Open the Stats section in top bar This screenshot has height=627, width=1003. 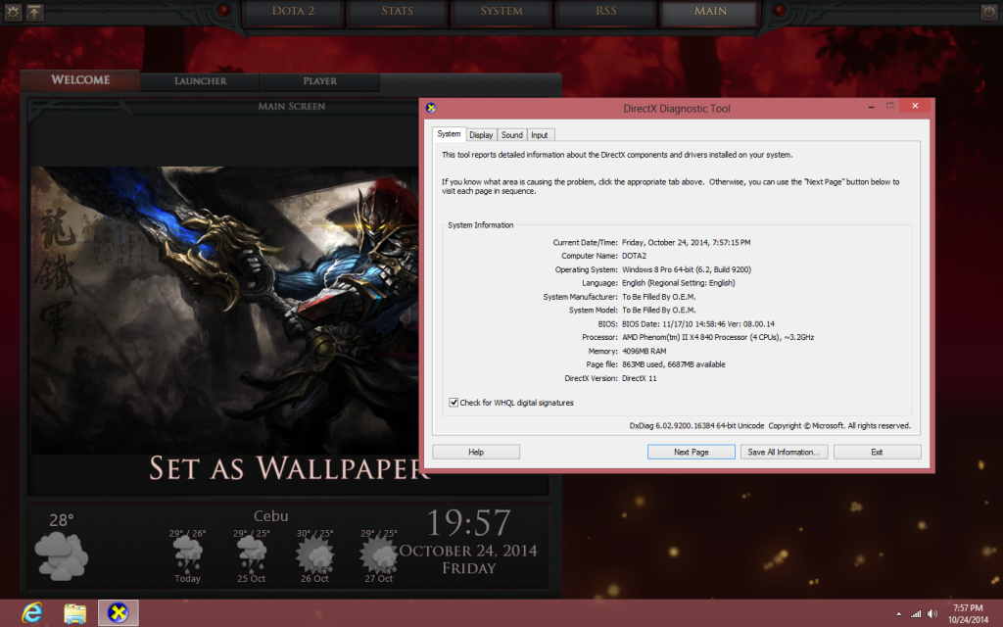coord(396,12)
